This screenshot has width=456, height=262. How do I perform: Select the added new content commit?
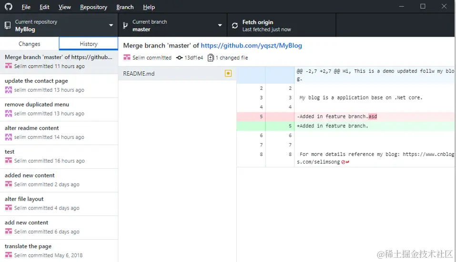(x=59, y=180)
